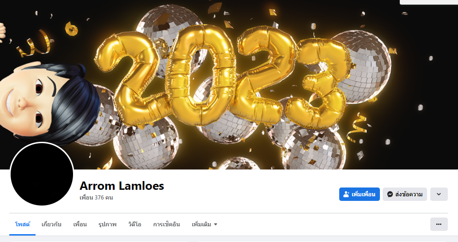Open the 2023 gold balloons cover photo

pyautogui.click(x=229, y=85)
